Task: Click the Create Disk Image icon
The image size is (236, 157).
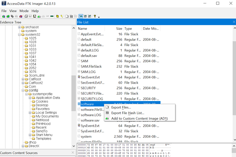Action: click(x=26, y=16)
